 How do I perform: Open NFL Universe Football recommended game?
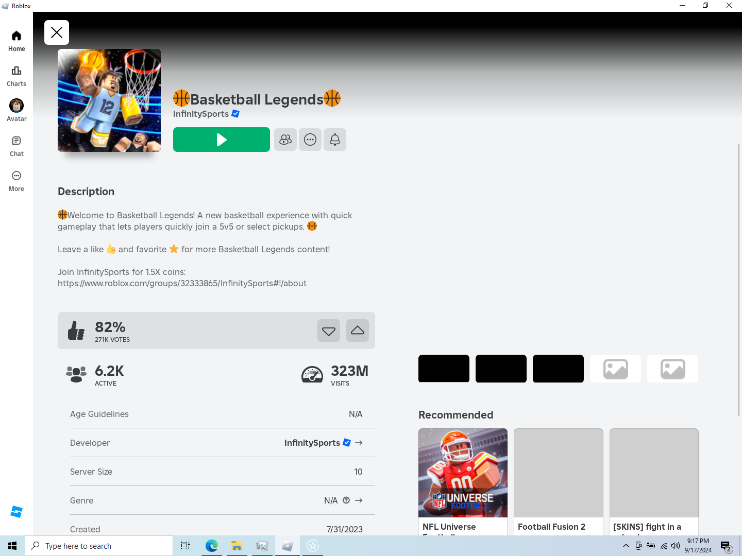pyautogui.click(x=463, y=481)
